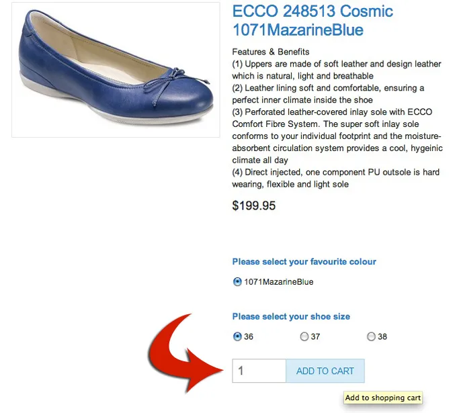The width and height of the screenshot is (457, 413).
Task: Click the 'Add to shopping cart' tooltip
Action: pos(383,398)
